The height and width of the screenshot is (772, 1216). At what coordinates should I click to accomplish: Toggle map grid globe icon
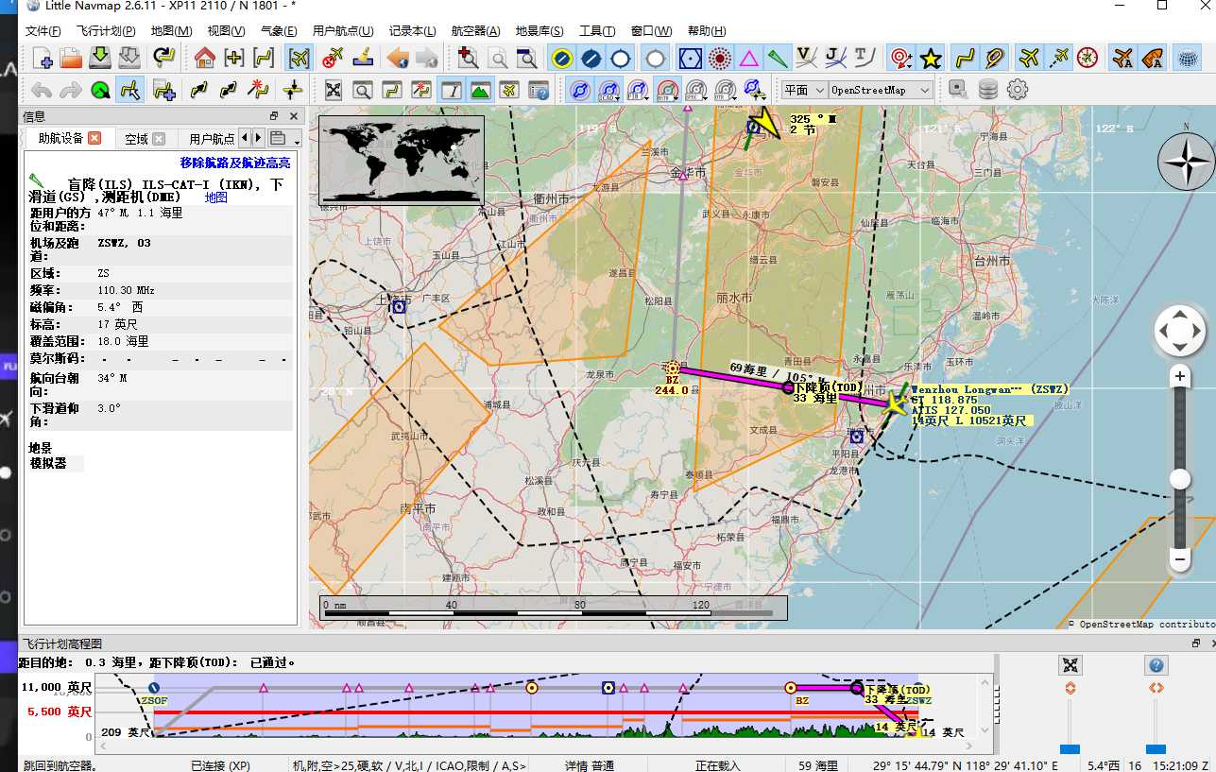tap(1187, 59)
